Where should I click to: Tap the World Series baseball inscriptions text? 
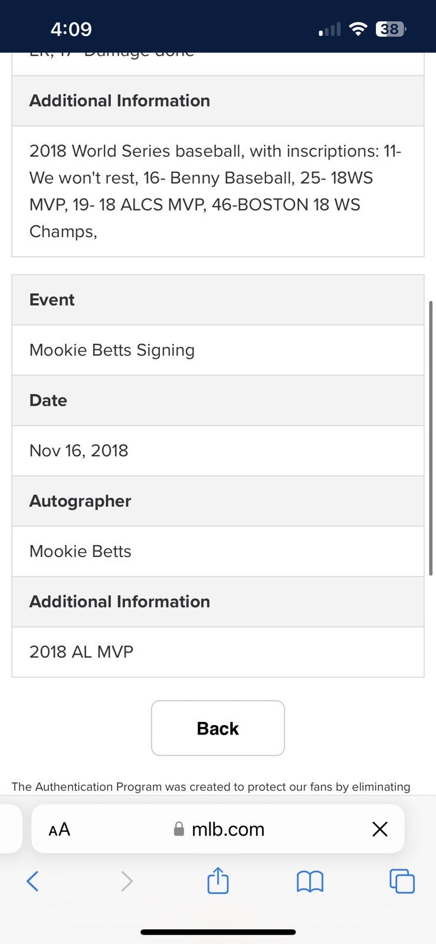click(215, 191)
